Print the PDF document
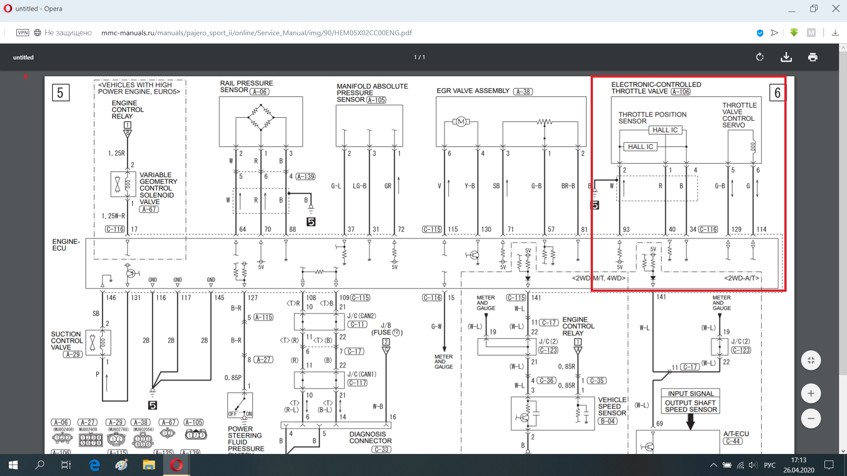 tap(813, 57)
